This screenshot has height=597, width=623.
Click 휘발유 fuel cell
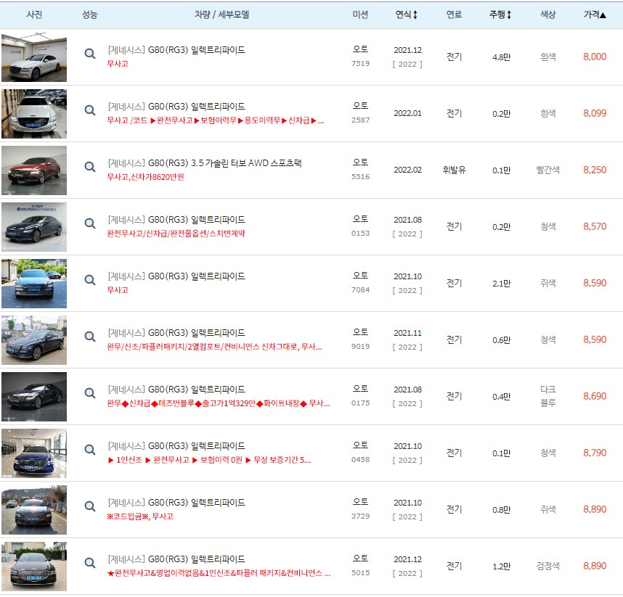(x=454, y=170)
